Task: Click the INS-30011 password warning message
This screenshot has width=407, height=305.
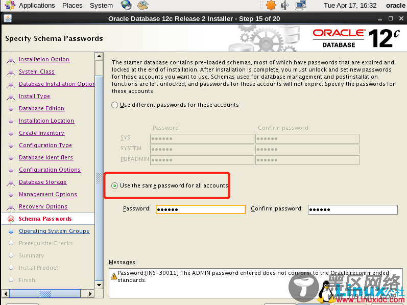Action: 253,276
